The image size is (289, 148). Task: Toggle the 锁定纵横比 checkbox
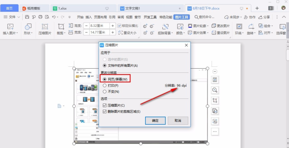click(x=120, y=26)
